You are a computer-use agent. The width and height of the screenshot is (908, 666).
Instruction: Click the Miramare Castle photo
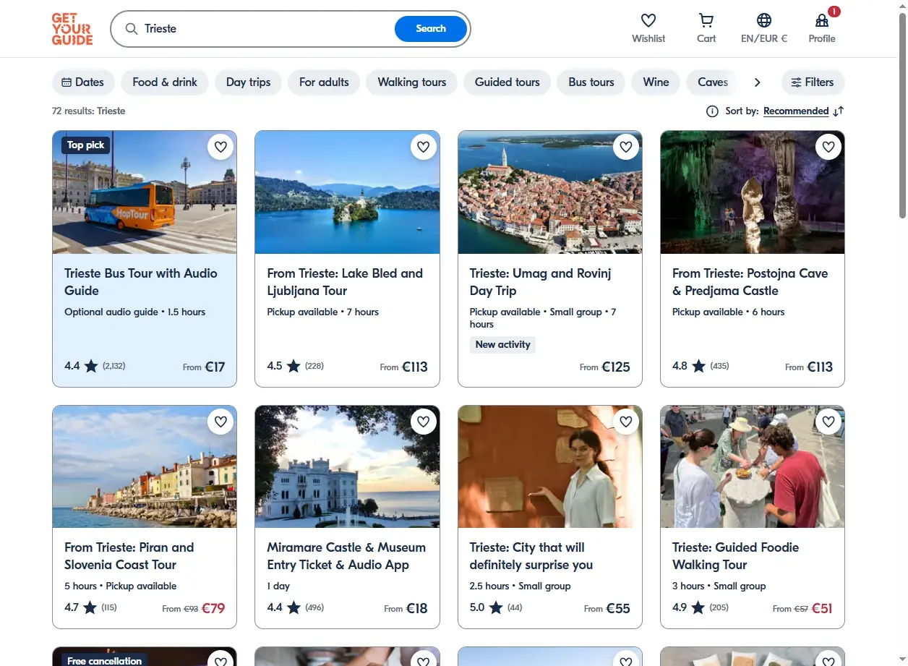(347, 466)
